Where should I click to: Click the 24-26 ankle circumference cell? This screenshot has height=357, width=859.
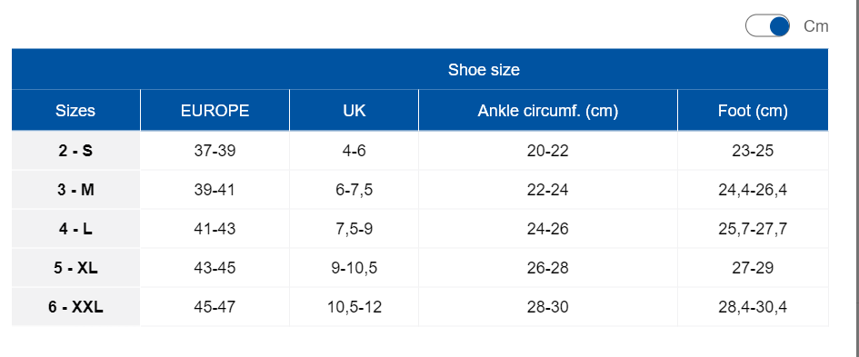pyautogui.click(x=548, y=228)
